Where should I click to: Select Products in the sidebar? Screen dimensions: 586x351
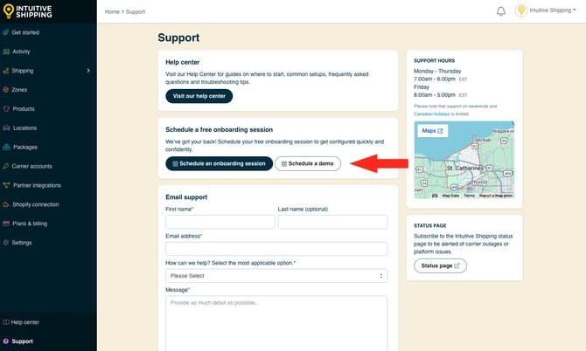[24, 108]
